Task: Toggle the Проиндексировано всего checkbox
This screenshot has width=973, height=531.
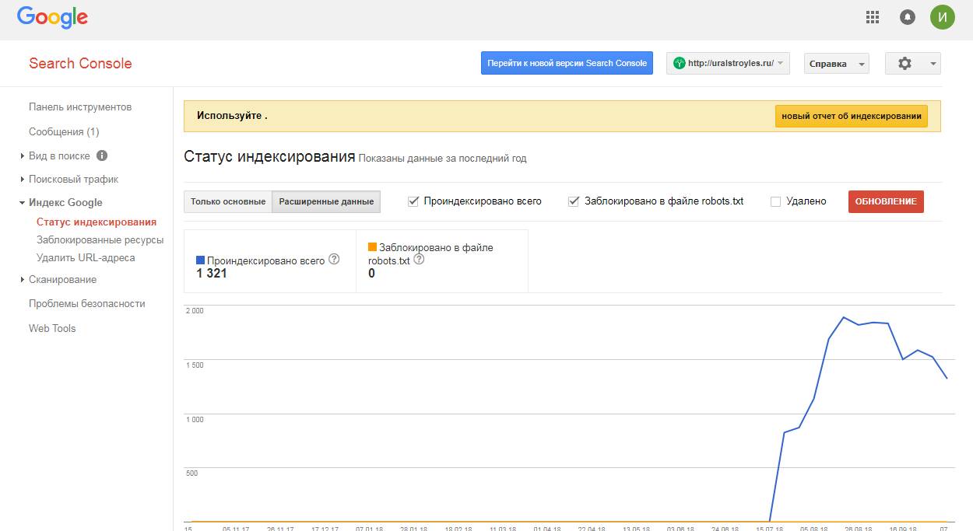Action: tap(413, 201)
